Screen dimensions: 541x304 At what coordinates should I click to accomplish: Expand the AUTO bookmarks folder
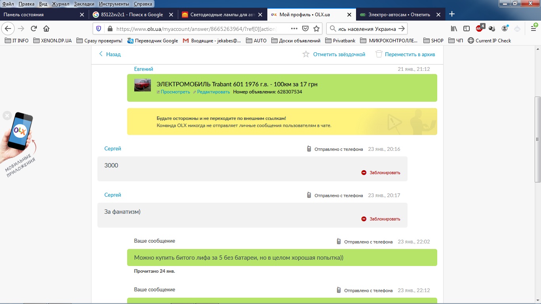256,40
